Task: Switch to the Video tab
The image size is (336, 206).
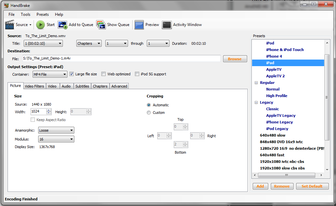Action: (52, 86)
